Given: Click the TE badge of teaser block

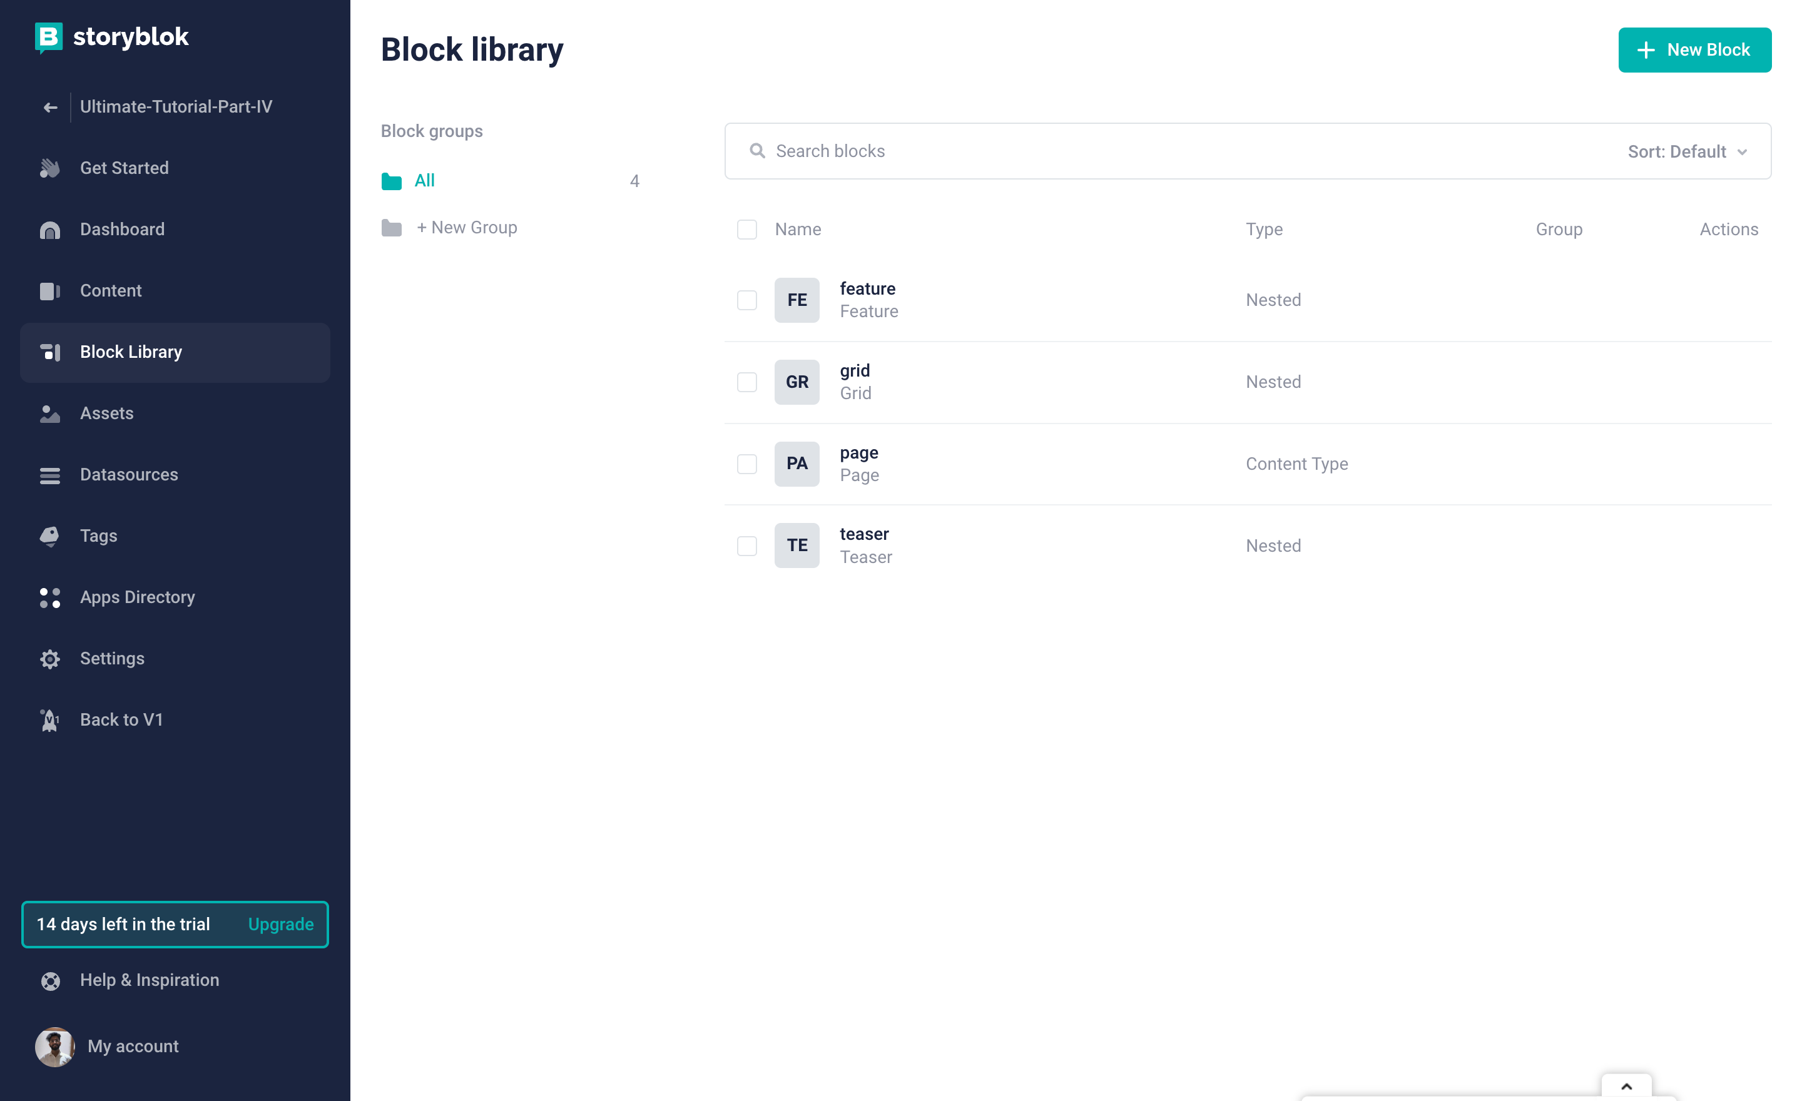Looking at the screenshot, I should pyautogui.click(x=797, y=545).
